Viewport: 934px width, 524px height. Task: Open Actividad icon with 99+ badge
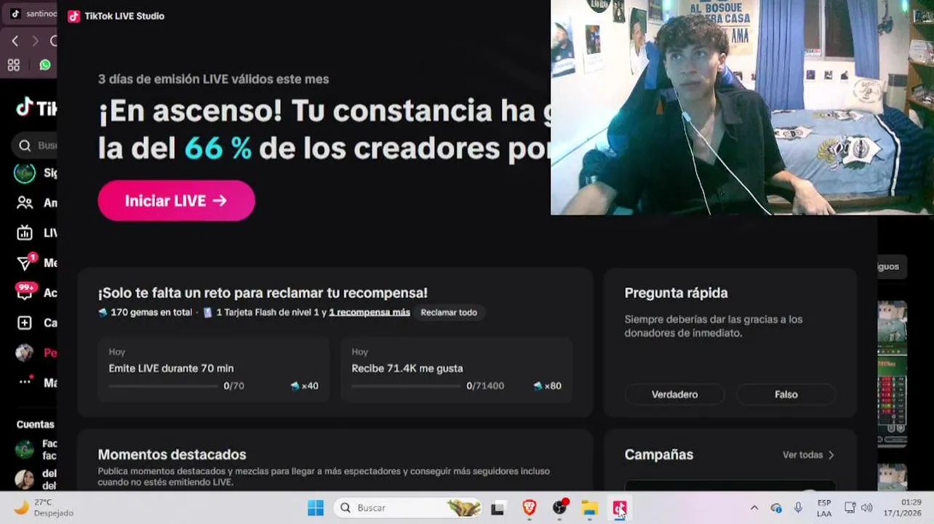25,292
